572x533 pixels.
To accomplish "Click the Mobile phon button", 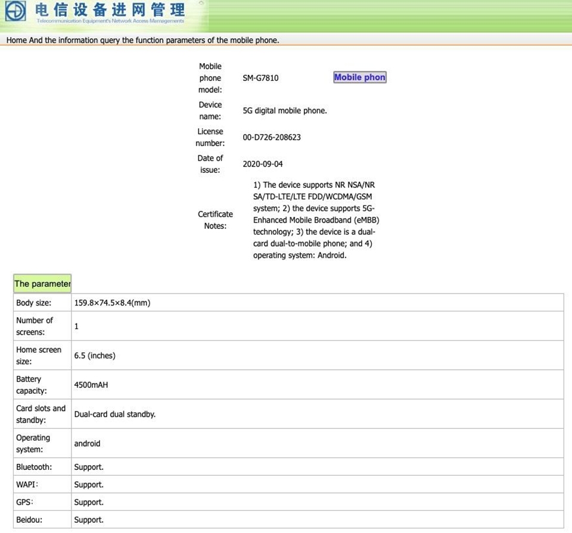I will [360, 77].
